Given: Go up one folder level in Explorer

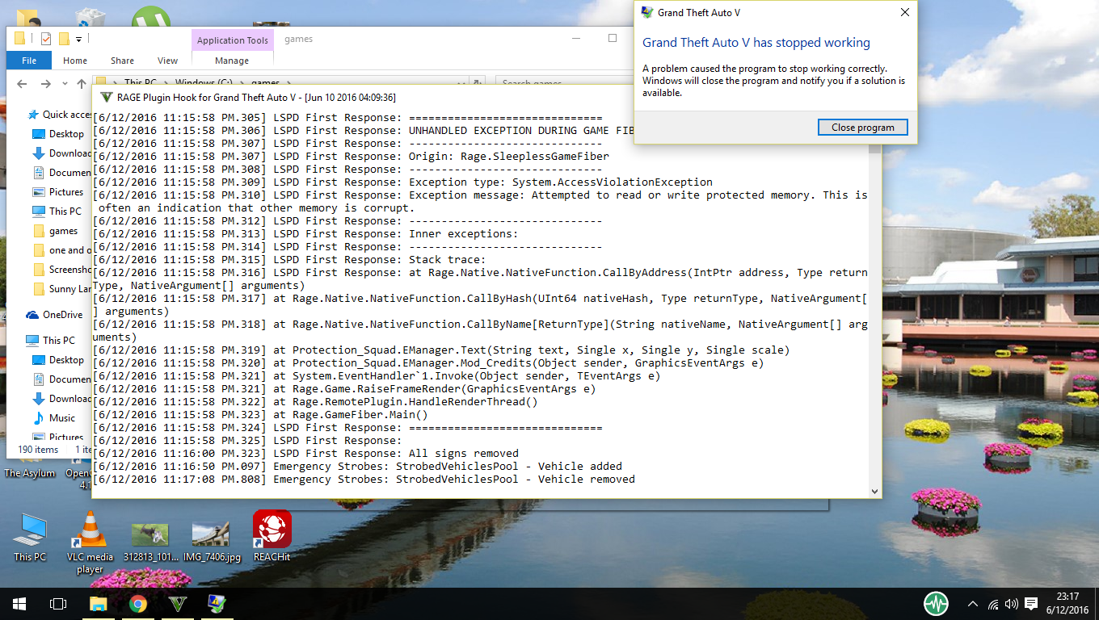Looking at the screenshot, I should 82,84.
